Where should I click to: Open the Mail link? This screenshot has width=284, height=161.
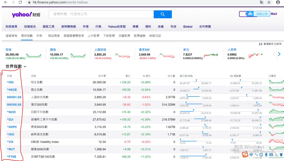[274, 14]
